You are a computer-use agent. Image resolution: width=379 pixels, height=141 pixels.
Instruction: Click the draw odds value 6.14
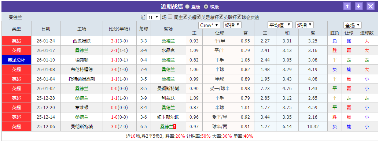[287, 126]
